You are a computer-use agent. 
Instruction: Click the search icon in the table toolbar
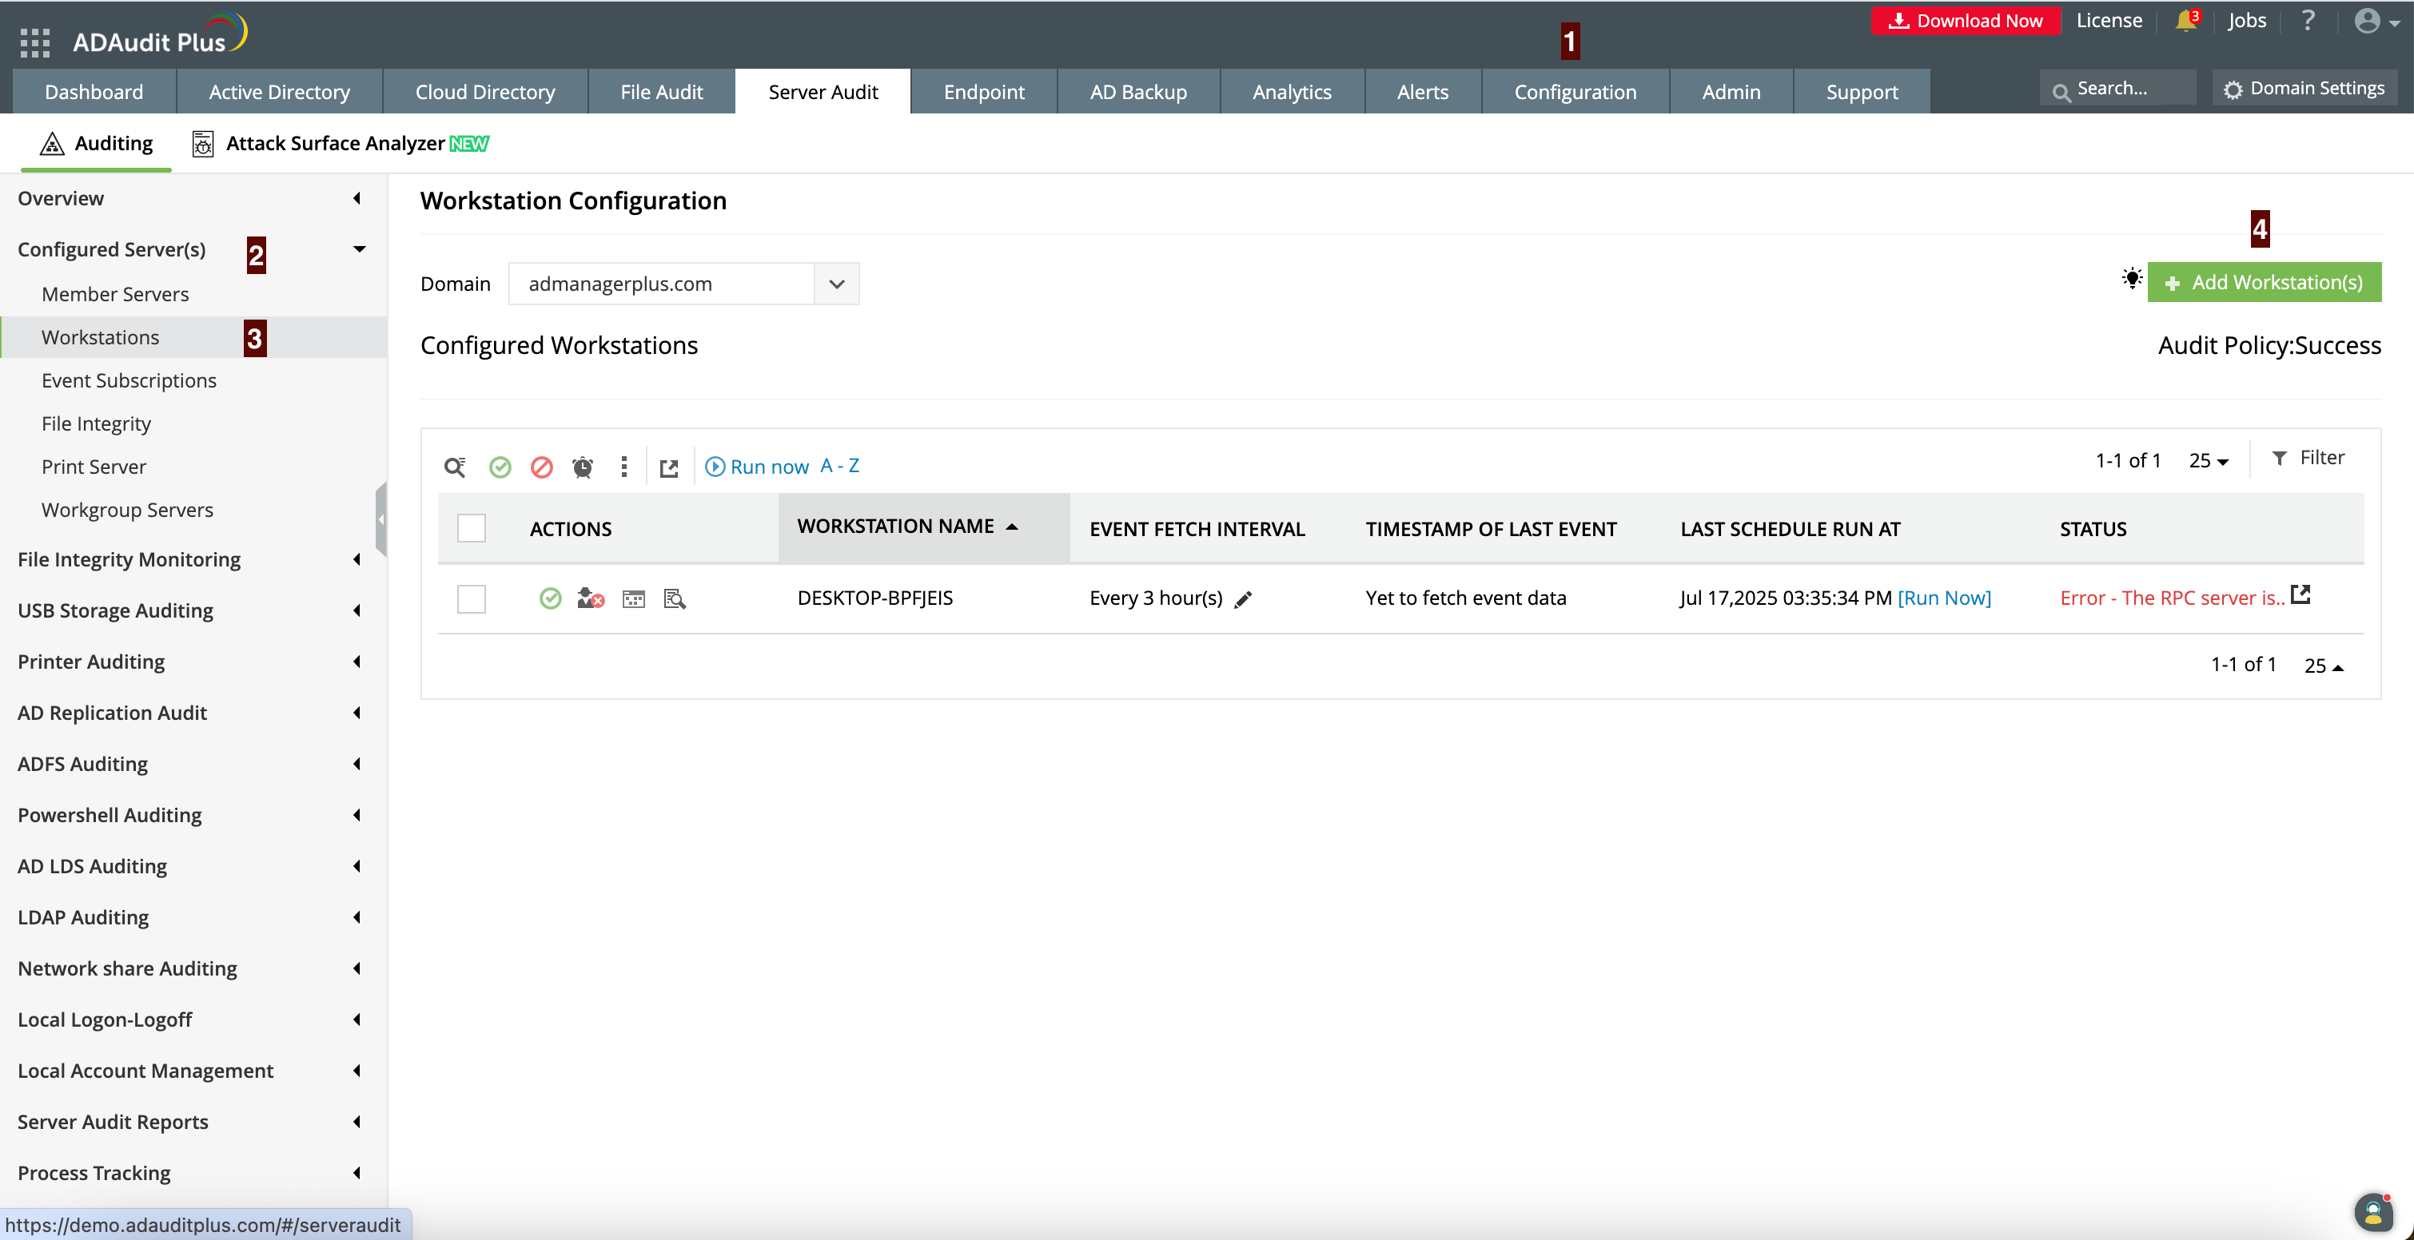(x=455, y=467)
